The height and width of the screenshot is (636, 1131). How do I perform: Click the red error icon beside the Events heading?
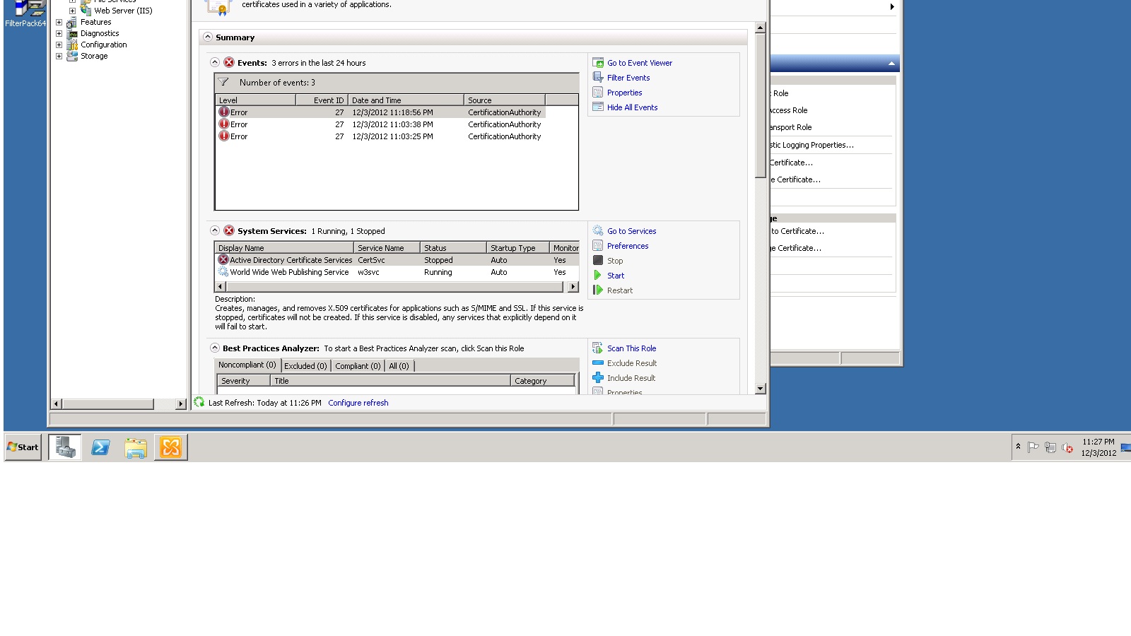click(229, 63)
